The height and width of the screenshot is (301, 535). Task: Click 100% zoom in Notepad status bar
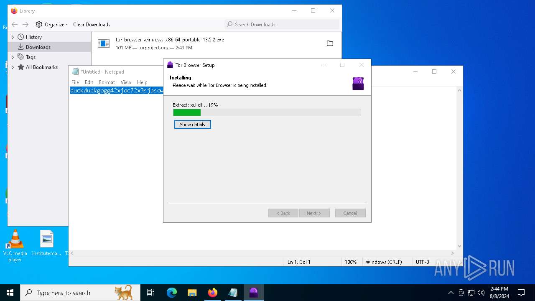[x=351, y=262]
